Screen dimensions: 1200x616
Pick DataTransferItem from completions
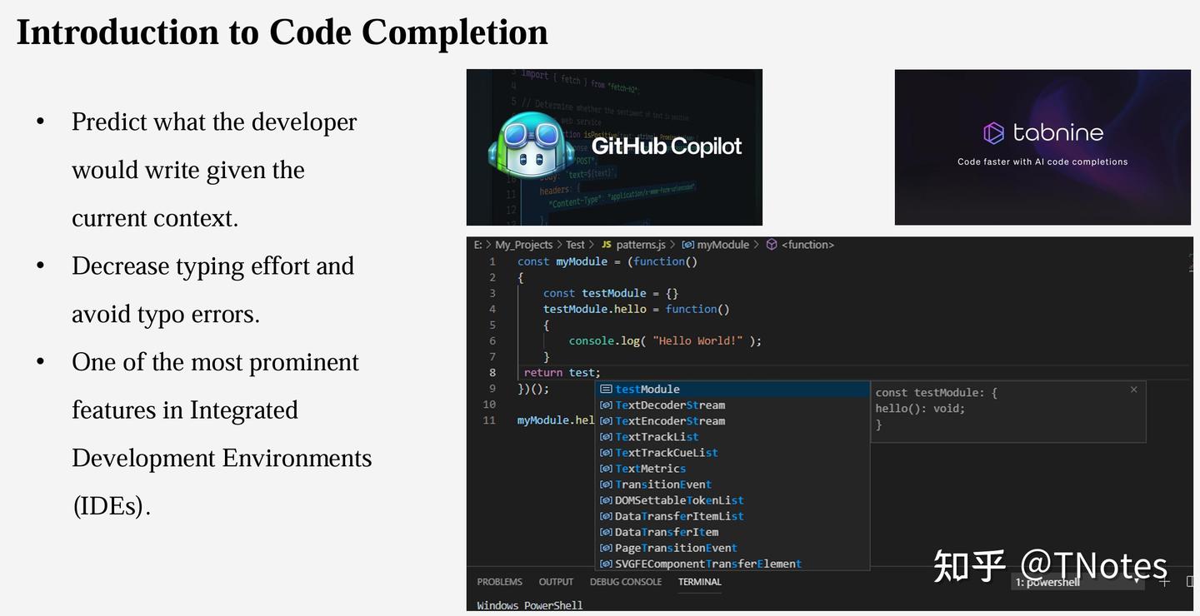733,532
